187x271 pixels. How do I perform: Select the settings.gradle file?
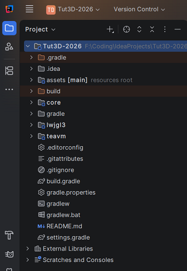63,237
